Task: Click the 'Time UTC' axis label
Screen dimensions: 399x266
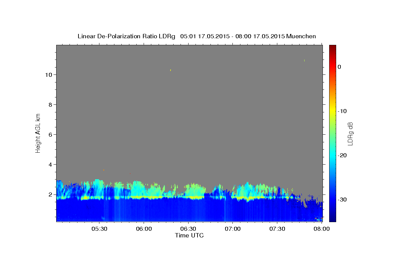Action: [x=189, y=235]
